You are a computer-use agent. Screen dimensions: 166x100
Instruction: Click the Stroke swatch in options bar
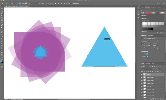coord(26,3)
